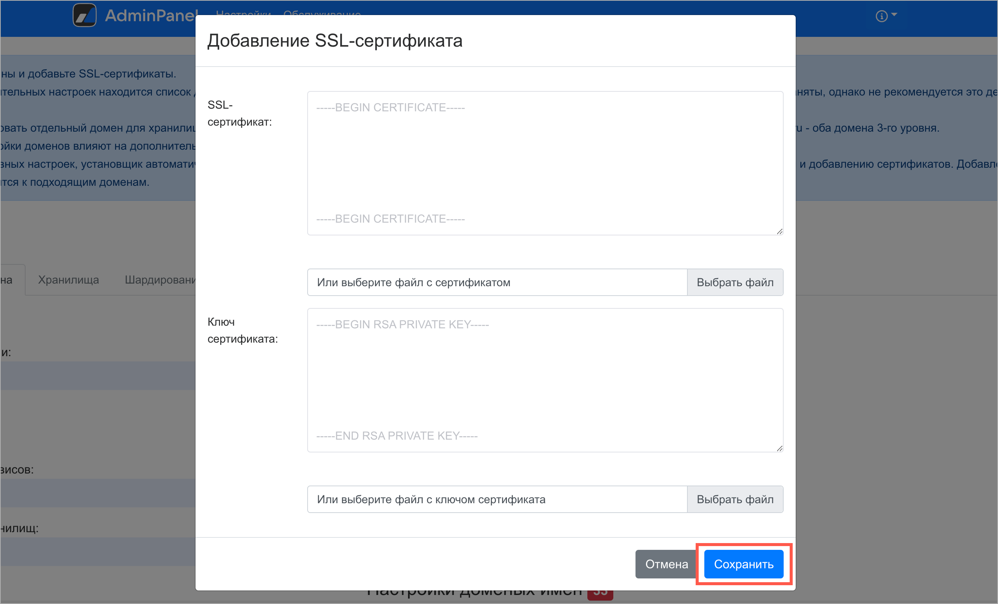Screen dimensions: 998x604
Task: Click the 'Или выберите файл с ключом сертификата' field
Action: pos(497,499)
